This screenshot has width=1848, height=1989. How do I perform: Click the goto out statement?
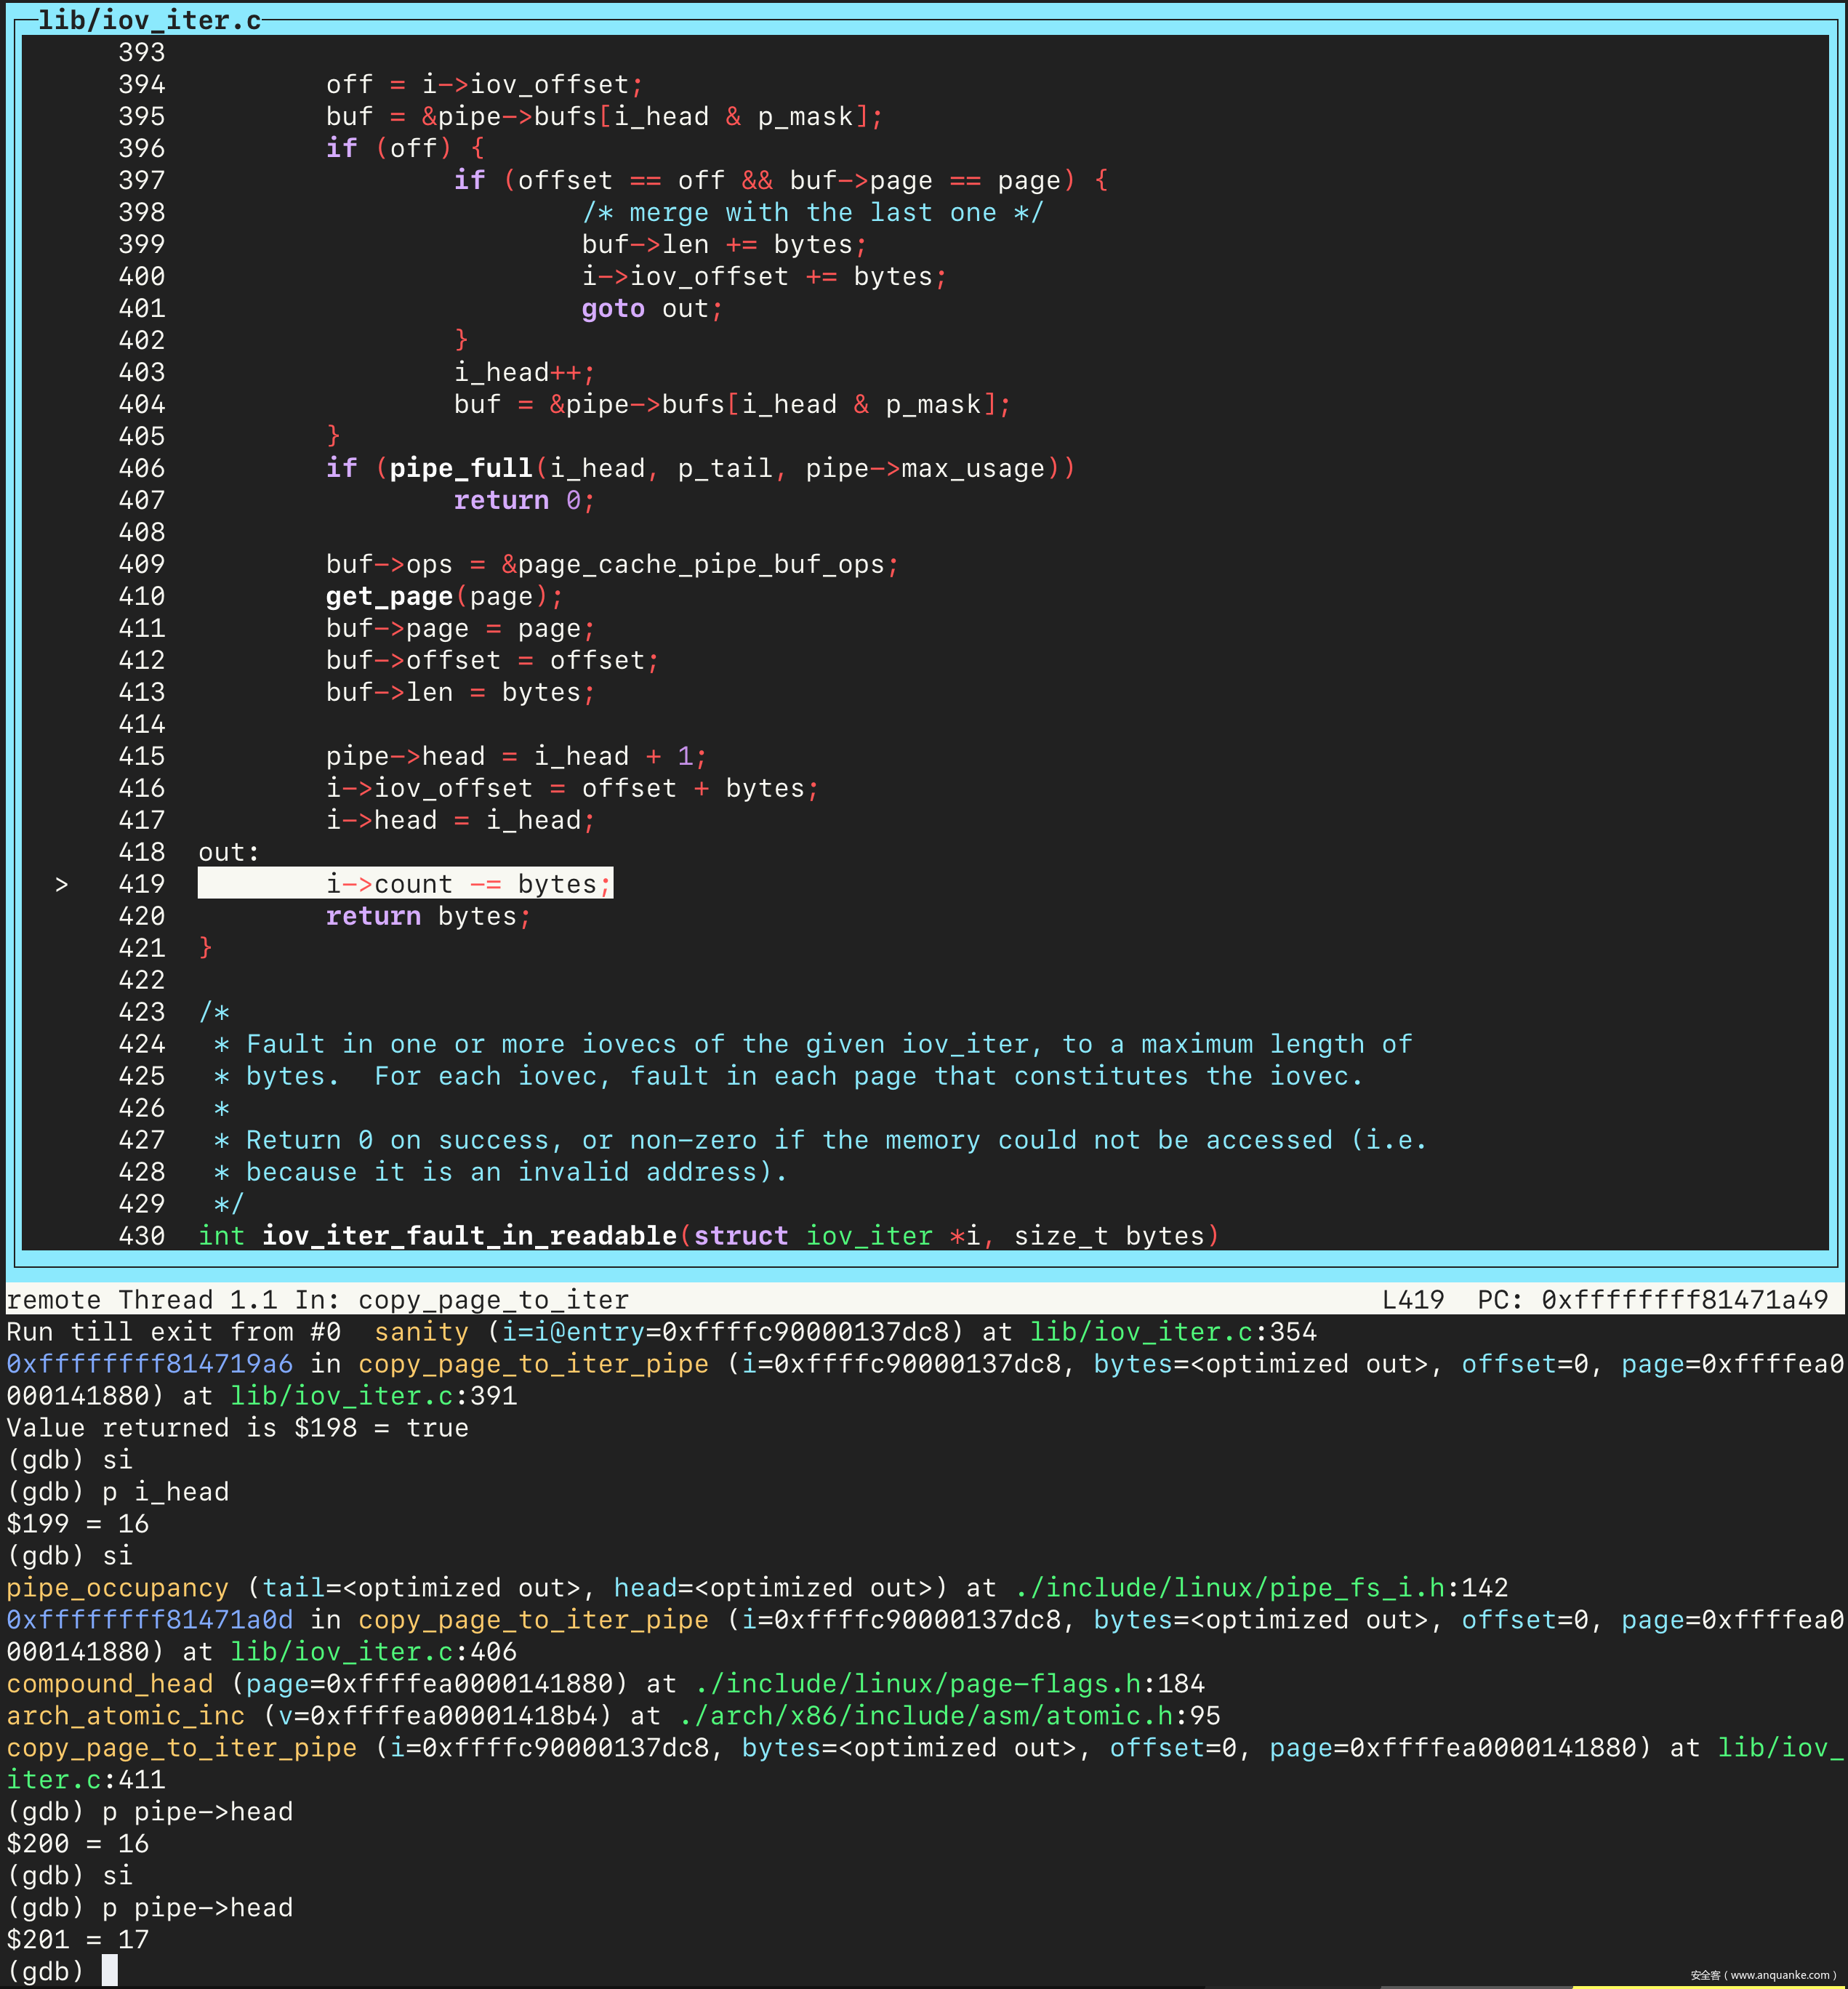[x=650, y=309]
